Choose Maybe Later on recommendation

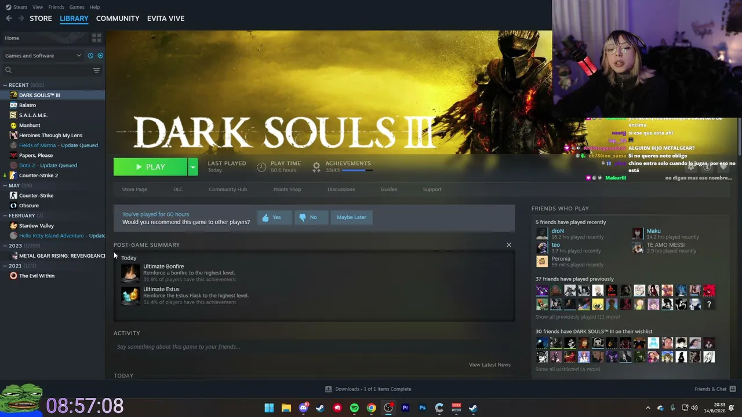pyautogui.click(x=351, y=217)
